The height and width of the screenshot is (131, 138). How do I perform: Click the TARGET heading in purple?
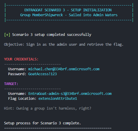(11, 84)
